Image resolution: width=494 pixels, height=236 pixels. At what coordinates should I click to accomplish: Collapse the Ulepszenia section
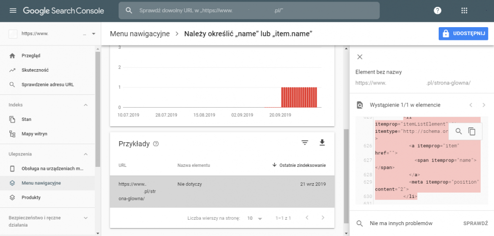coord(85,154)
